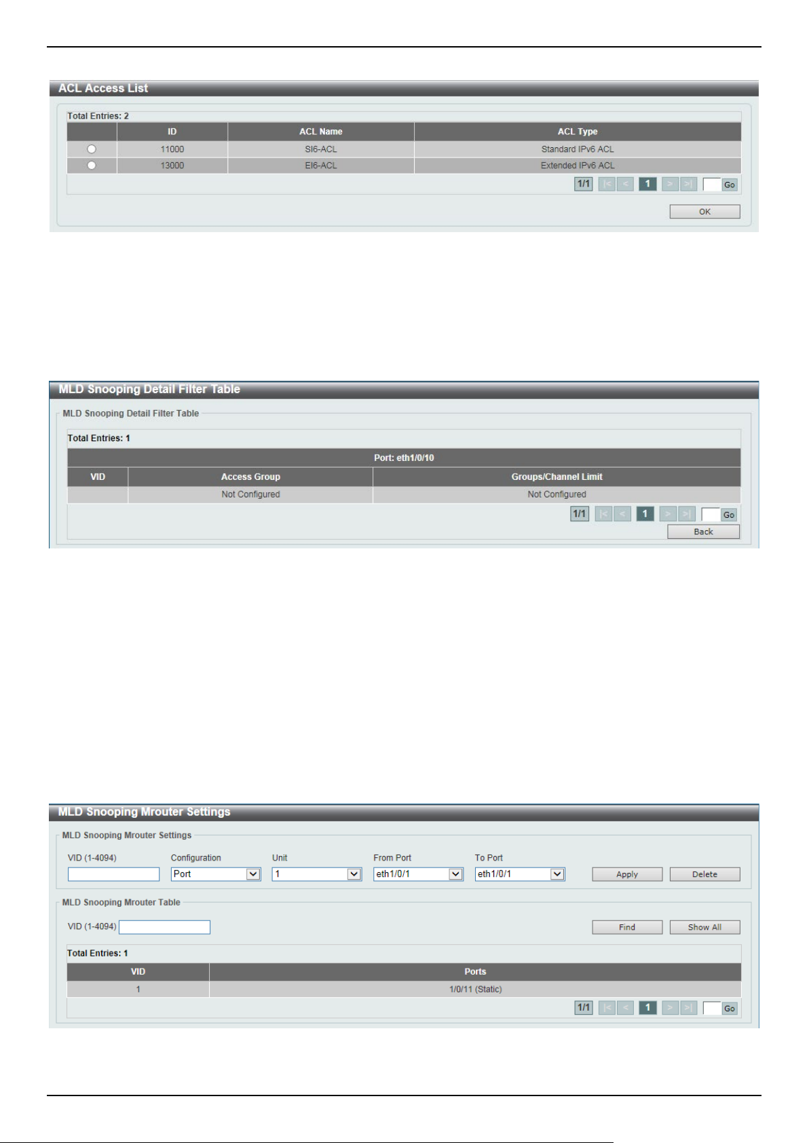Go to previous page in Detail Filter Table
This screenshot has width=809, height=1143.
pyautogui.click(x=622, y=514)
